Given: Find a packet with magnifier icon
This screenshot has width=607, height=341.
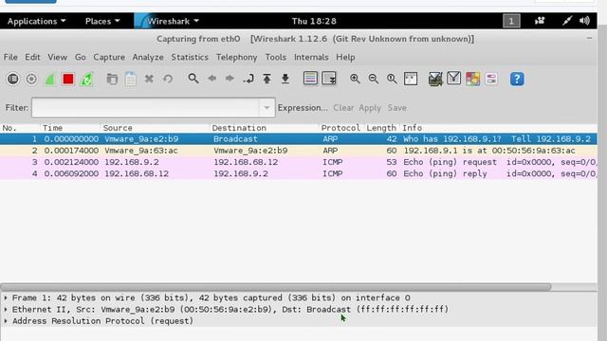Looking at the screenshot, I should (193, 79).
